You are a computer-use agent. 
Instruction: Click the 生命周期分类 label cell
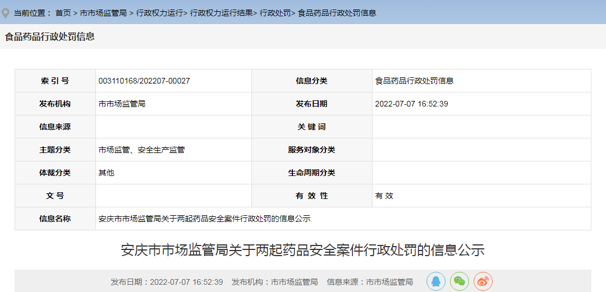click(x=312, y=173)
